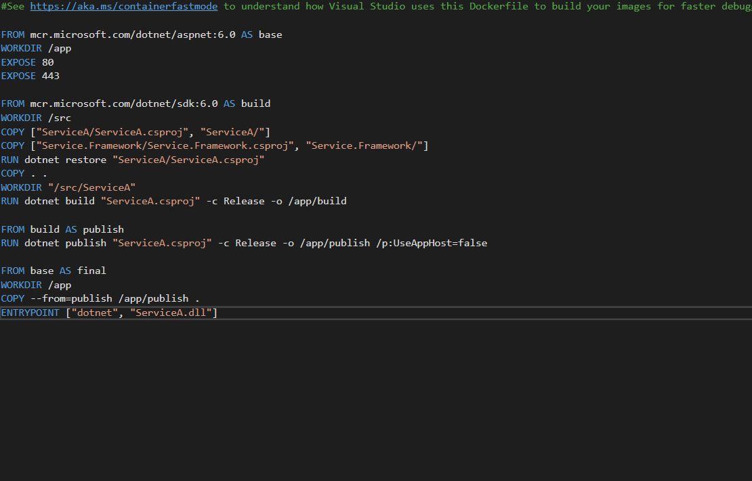Click the FROM build AS publish line
This screenshot has height=481, width=752.
62,229
